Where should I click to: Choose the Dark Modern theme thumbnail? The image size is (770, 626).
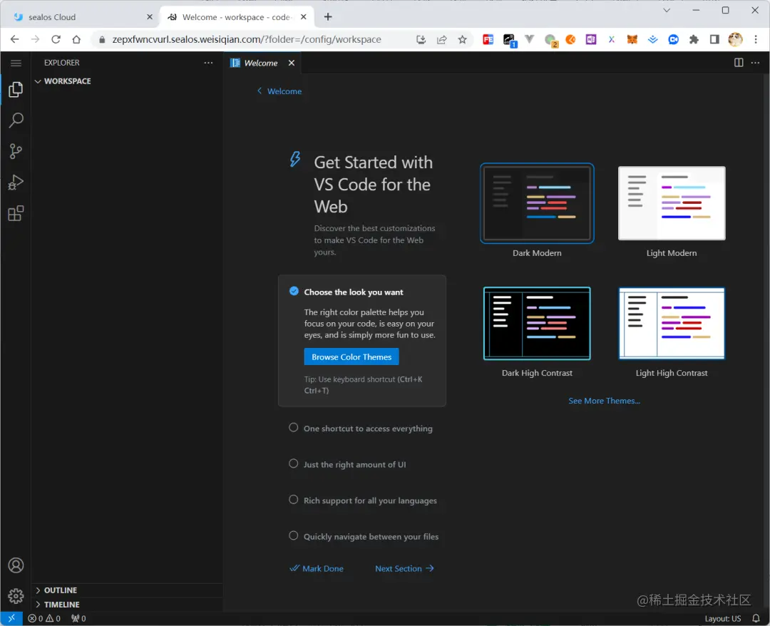537,203
